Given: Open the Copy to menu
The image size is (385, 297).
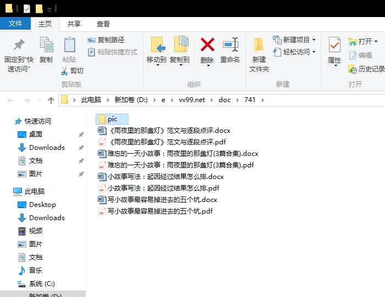Looking at the screenshot, I should click(x=180, y=52).
